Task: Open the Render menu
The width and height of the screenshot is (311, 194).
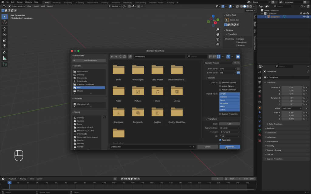Action: click(20, 2)
